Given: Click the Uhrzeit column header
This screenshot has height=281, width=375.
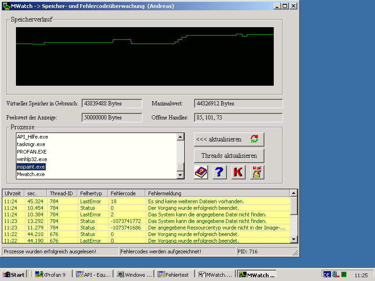Looking at the screenshot, I should coord(13,193).
